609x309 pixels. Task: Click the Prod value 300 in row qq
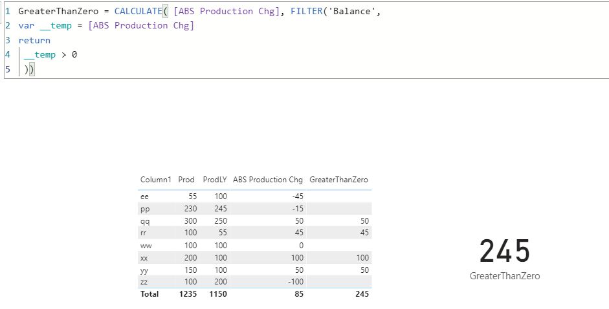tap(190, 221)
